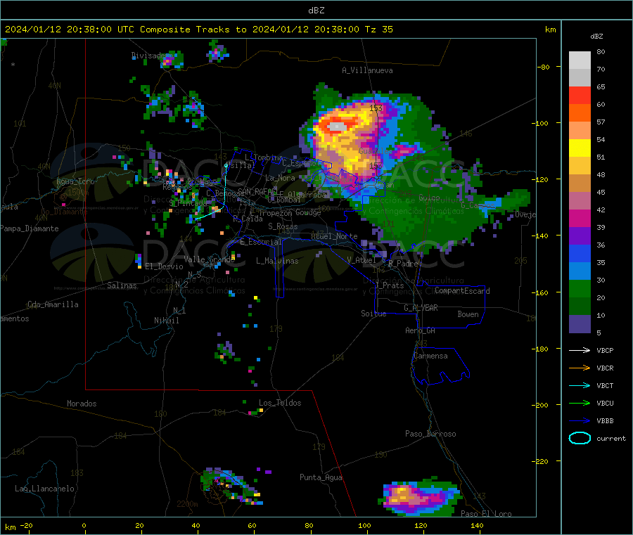Click the S_Rosas location label
The height and width of the screenshot is (535, 633).
tap(283, 226)
